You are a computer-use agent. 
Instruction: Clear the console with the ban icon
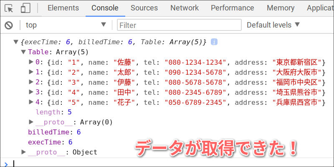pyautogui.click(x=9, y=25)
